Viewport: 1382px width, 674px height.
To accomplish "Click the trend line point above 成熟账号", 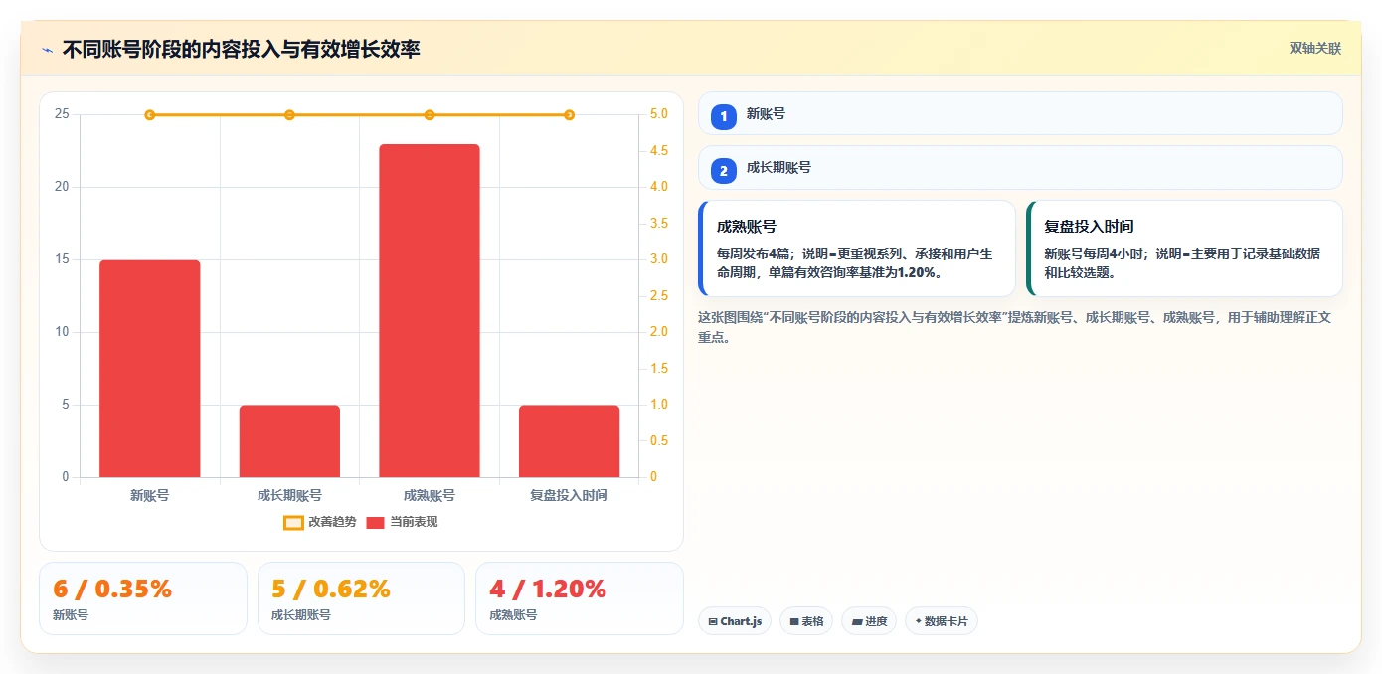I will point(430,115).
